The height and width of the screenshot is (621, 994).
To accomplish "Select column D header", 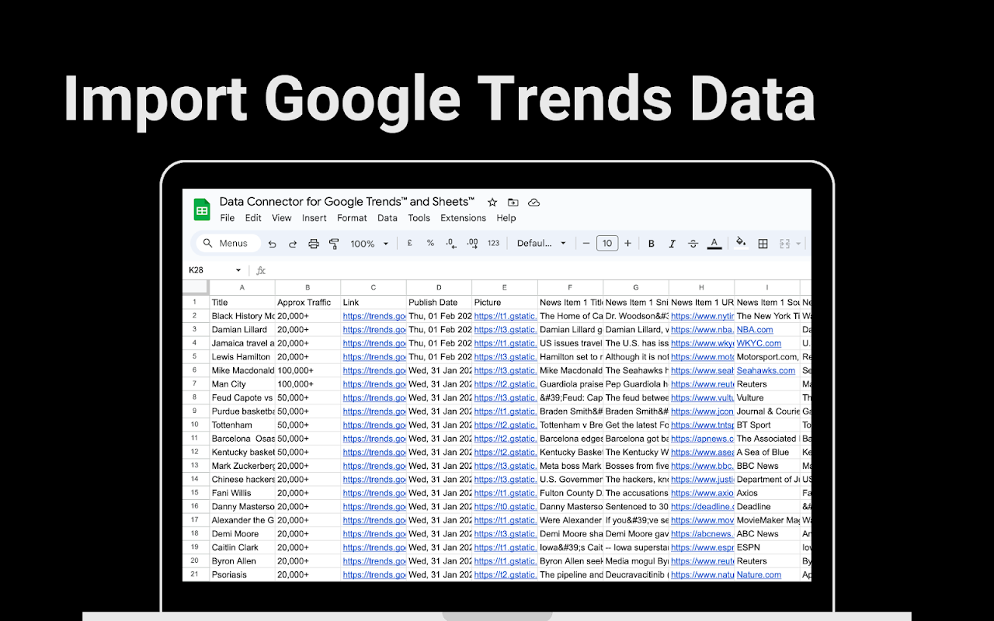I will 439,287.
